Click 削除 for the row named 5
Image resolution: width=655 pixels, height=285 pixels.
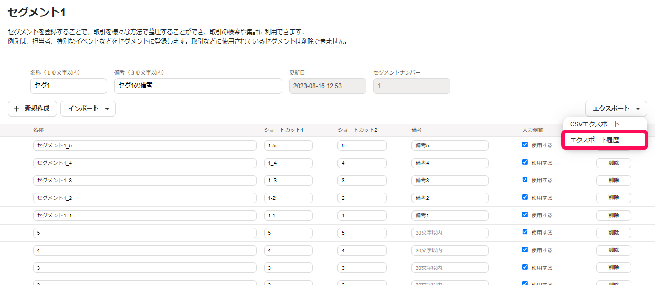614,233
